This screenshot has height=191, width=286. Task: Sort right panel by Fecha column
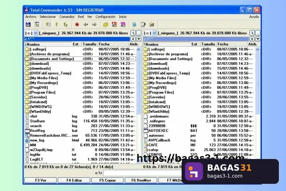pyautogui.click(x=231, y=44)
